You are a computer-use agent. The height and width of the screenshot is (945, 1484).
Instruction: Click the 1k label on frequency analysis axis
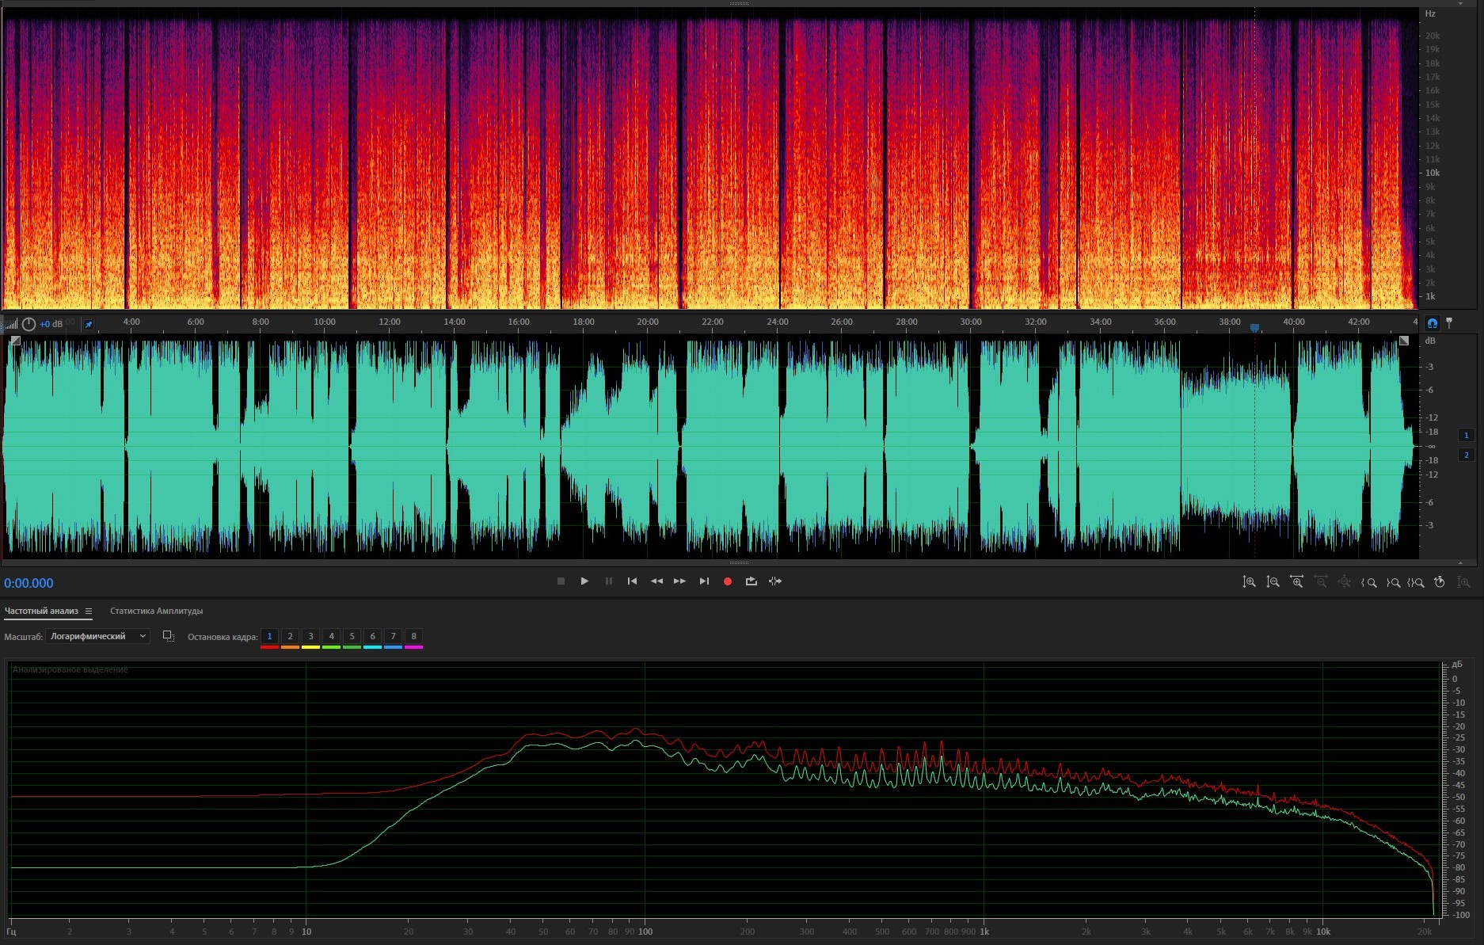pos(984,932)
